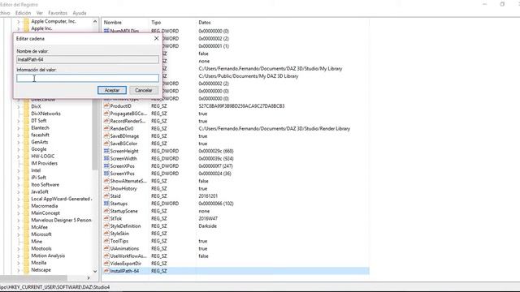The height and width of the screenshot is (292, 520).
Task: Select the UseWorkflowAs... value row
Action: point(236,256)
